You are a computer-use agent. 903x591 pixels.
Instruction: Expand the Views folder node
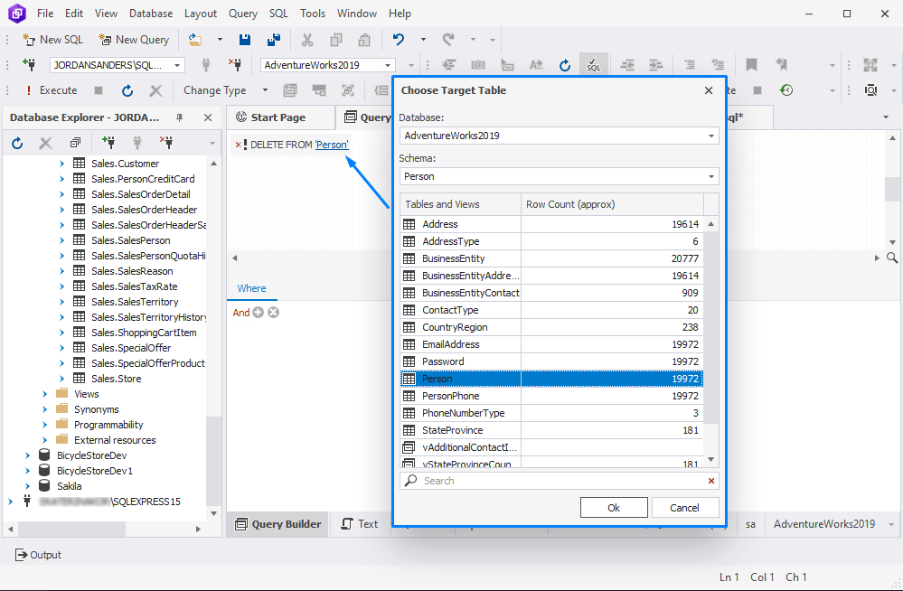click(x=45, y=394)
